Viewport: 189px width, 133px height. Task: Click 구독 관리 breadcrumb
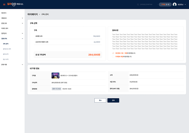pyautogui.click(x=45, y=14)
